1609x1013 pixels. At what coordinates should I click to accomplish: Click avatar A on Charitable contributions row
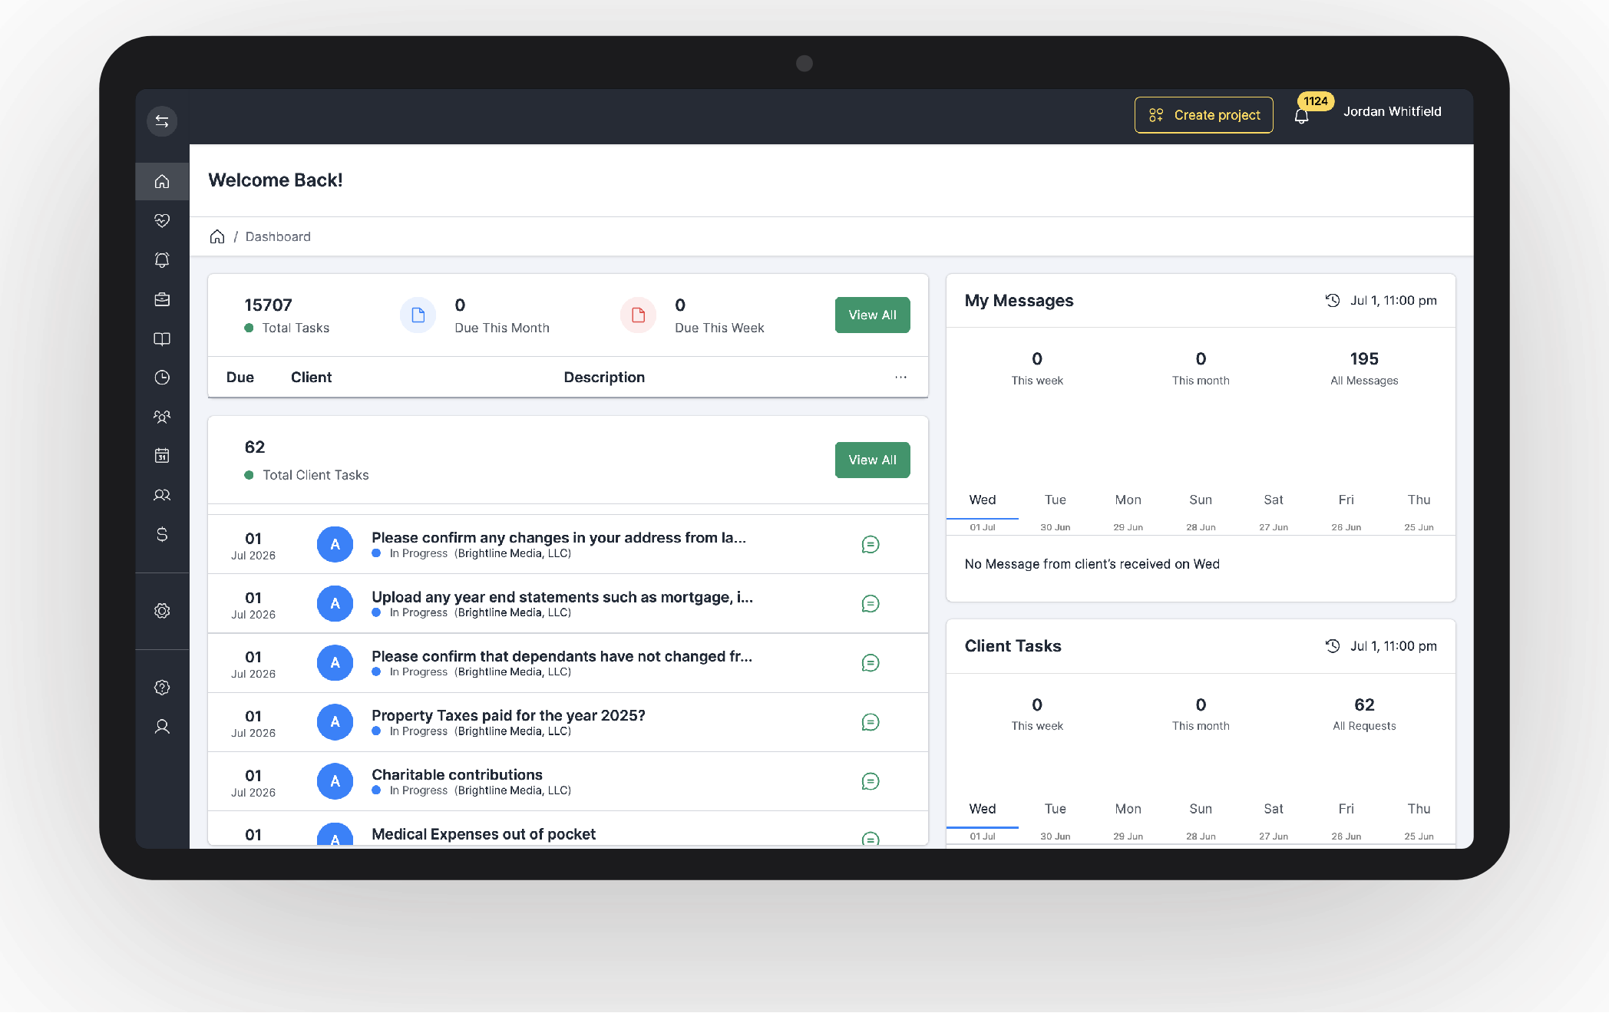[x=335, y=781]
